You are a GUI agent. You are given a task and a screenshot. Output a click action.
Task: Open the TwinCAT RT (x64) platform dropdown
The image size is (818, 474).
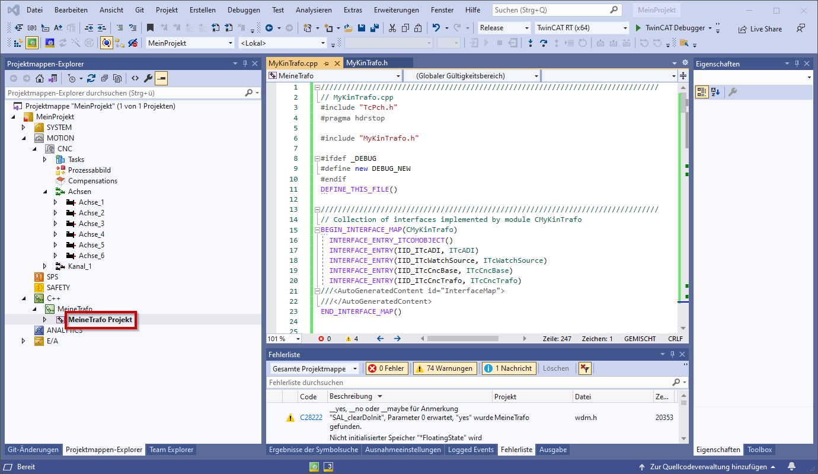582,28
